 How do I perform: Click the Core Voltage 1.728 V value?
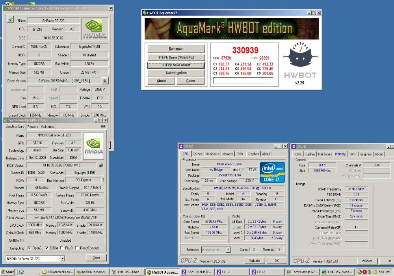(x=248, y=181)
